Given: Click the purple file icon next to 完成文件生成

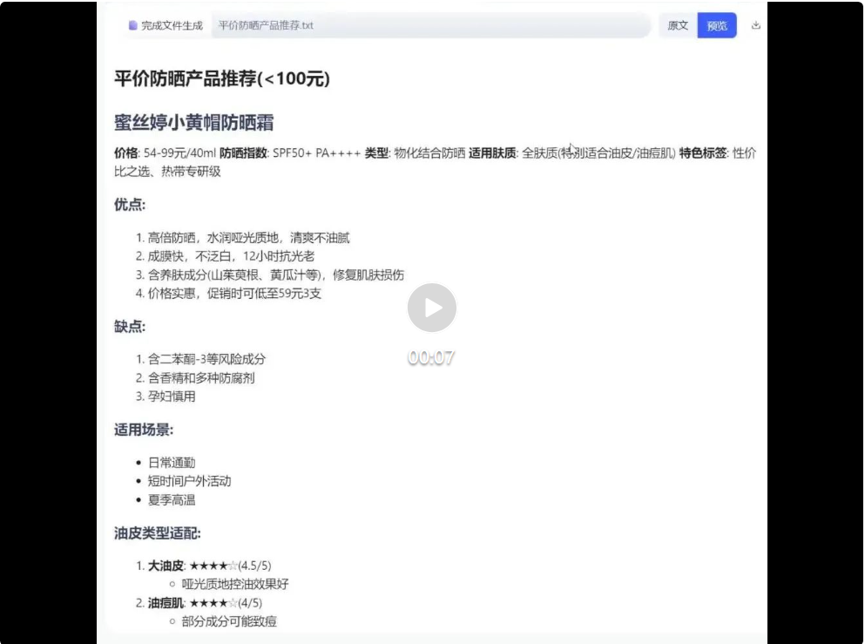Looking at the screenshot, I should click(132, 25).
